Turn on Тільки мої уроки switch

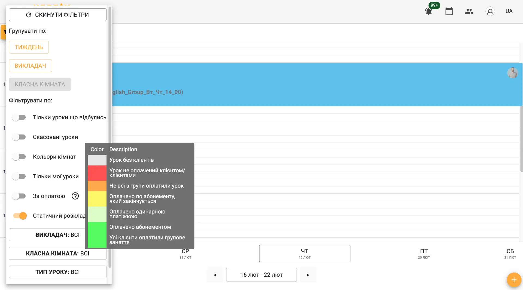pyautogui.click(x=19, y=176)
